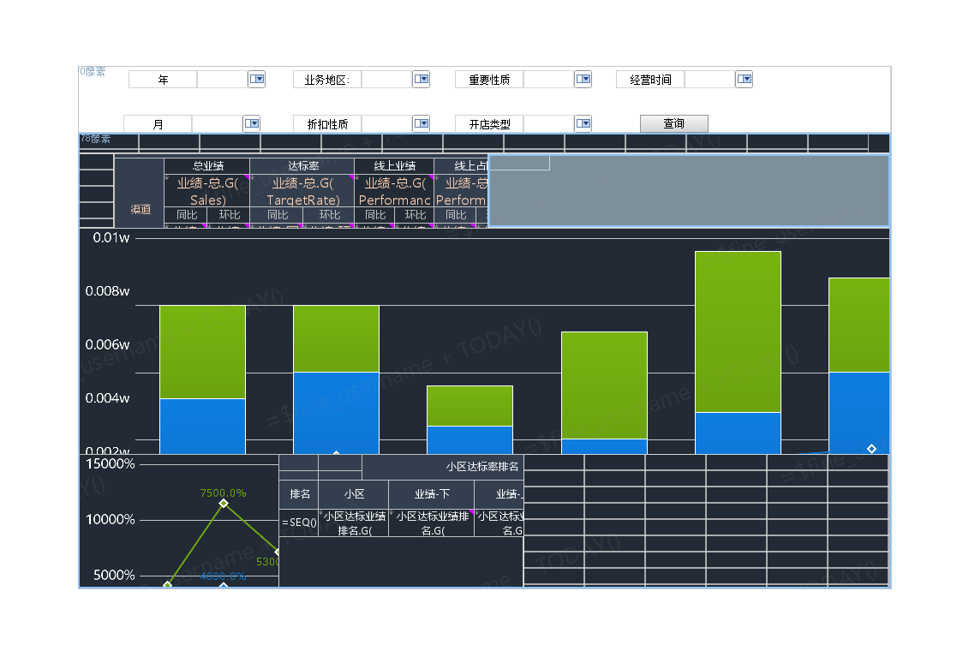Select 环比 cell under 达标率
Viewport: 969px width, 645px height.
click(329, 214)
